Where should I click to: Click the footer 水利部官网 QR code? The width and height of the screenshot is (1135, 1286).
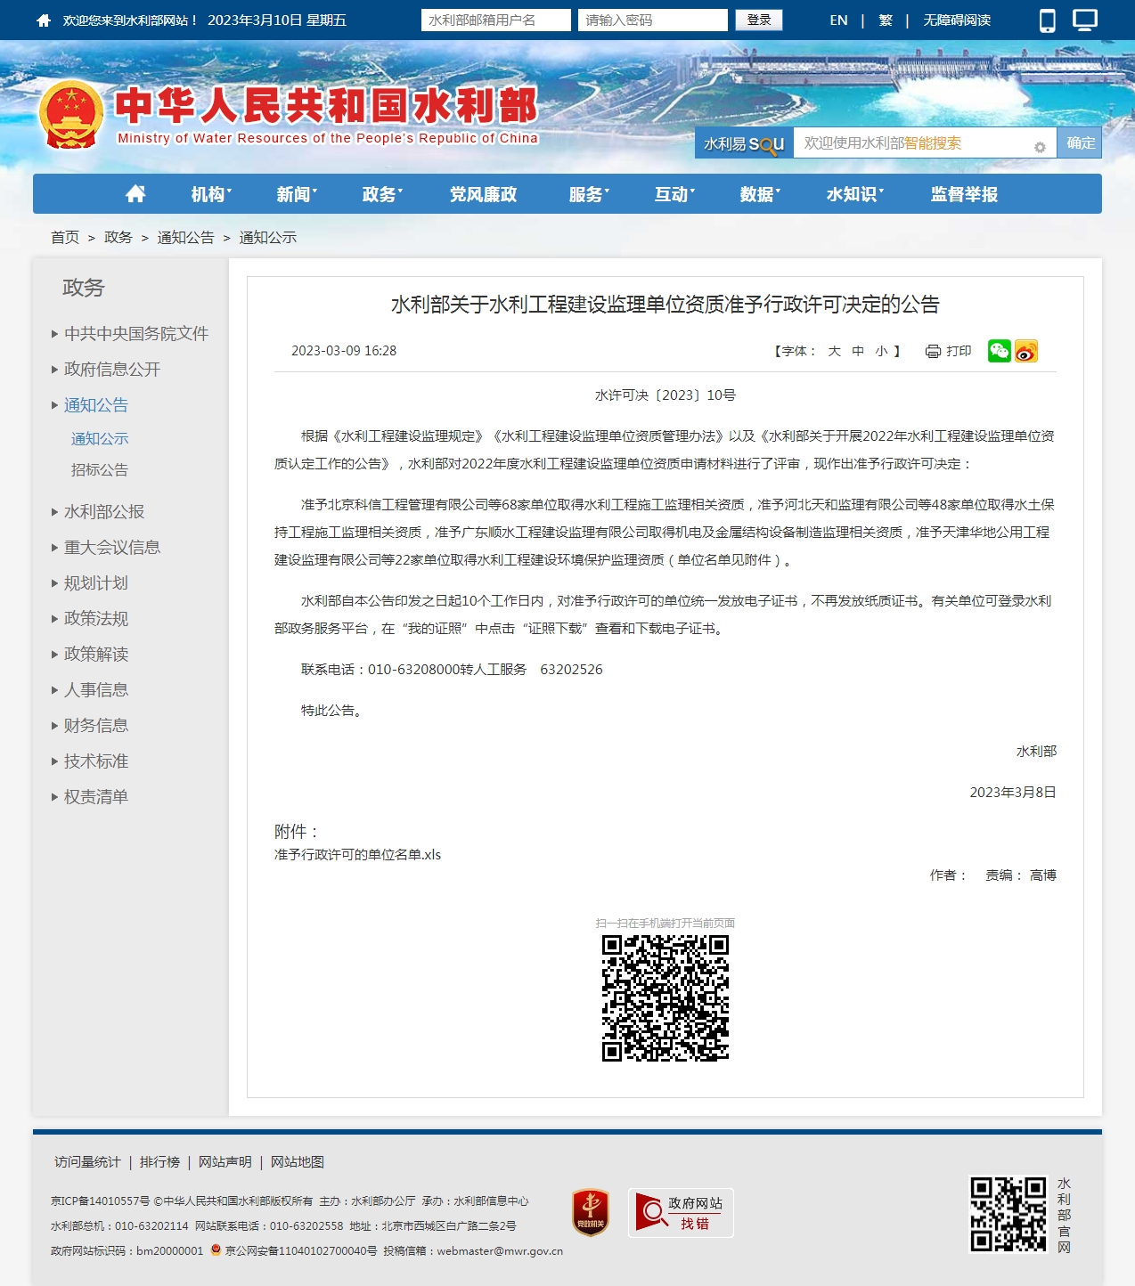[x=1008, y=1214]
